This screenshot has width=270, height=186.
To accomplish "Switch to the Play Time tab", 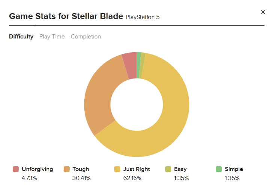I will coord(52,37).
